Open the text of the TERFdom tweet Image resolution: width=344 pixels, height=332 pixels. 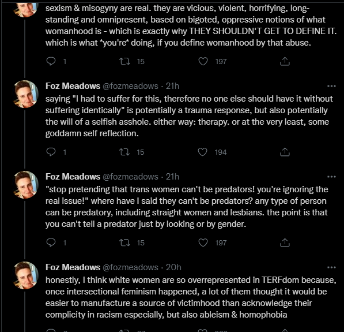click(191, 297)
